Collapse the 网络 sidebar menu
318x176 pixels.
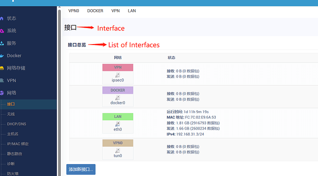pos(12,93)
